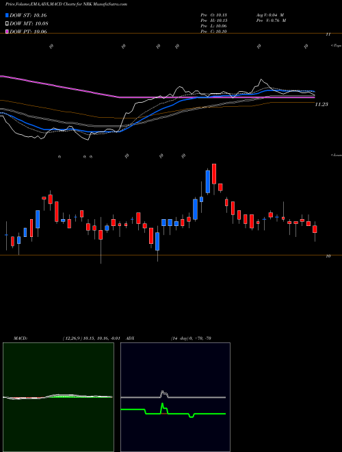Click the 'Avg V: 0.04 M' volume text
Screen dimensions: 342x452
tap(270, 15)
